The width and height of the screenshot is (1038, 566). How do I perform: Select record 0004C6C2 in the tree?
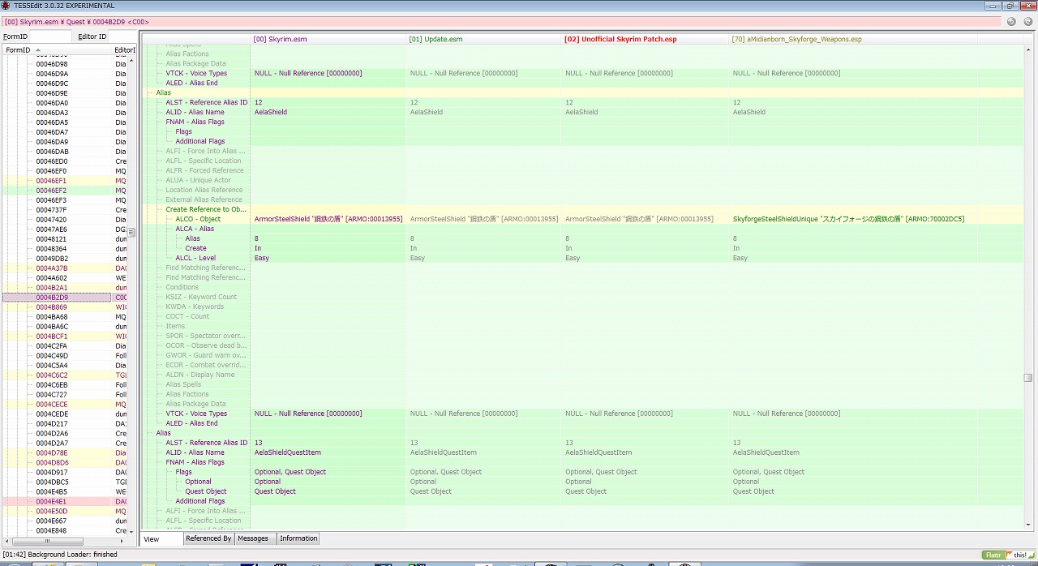click(51, 375)
